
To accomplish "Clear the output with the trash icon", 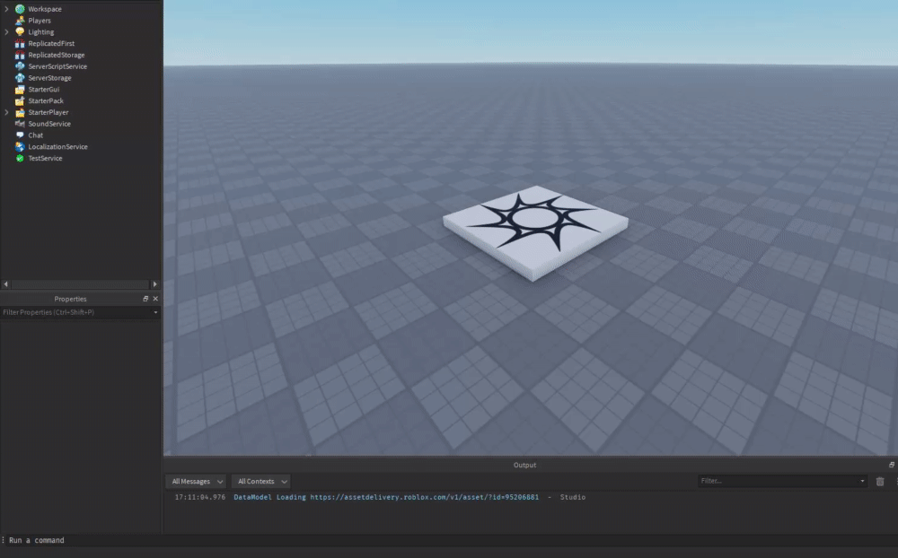I will [x=880, y=482].
